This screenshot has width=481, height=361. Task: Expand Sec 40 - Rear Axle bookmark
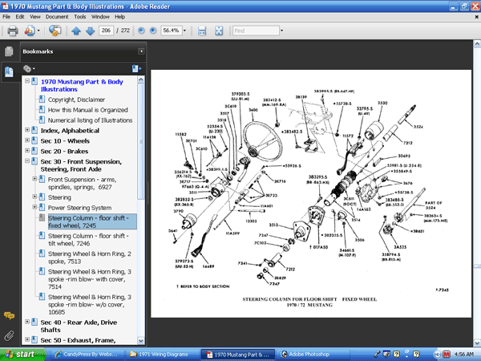tap(27, 322)
